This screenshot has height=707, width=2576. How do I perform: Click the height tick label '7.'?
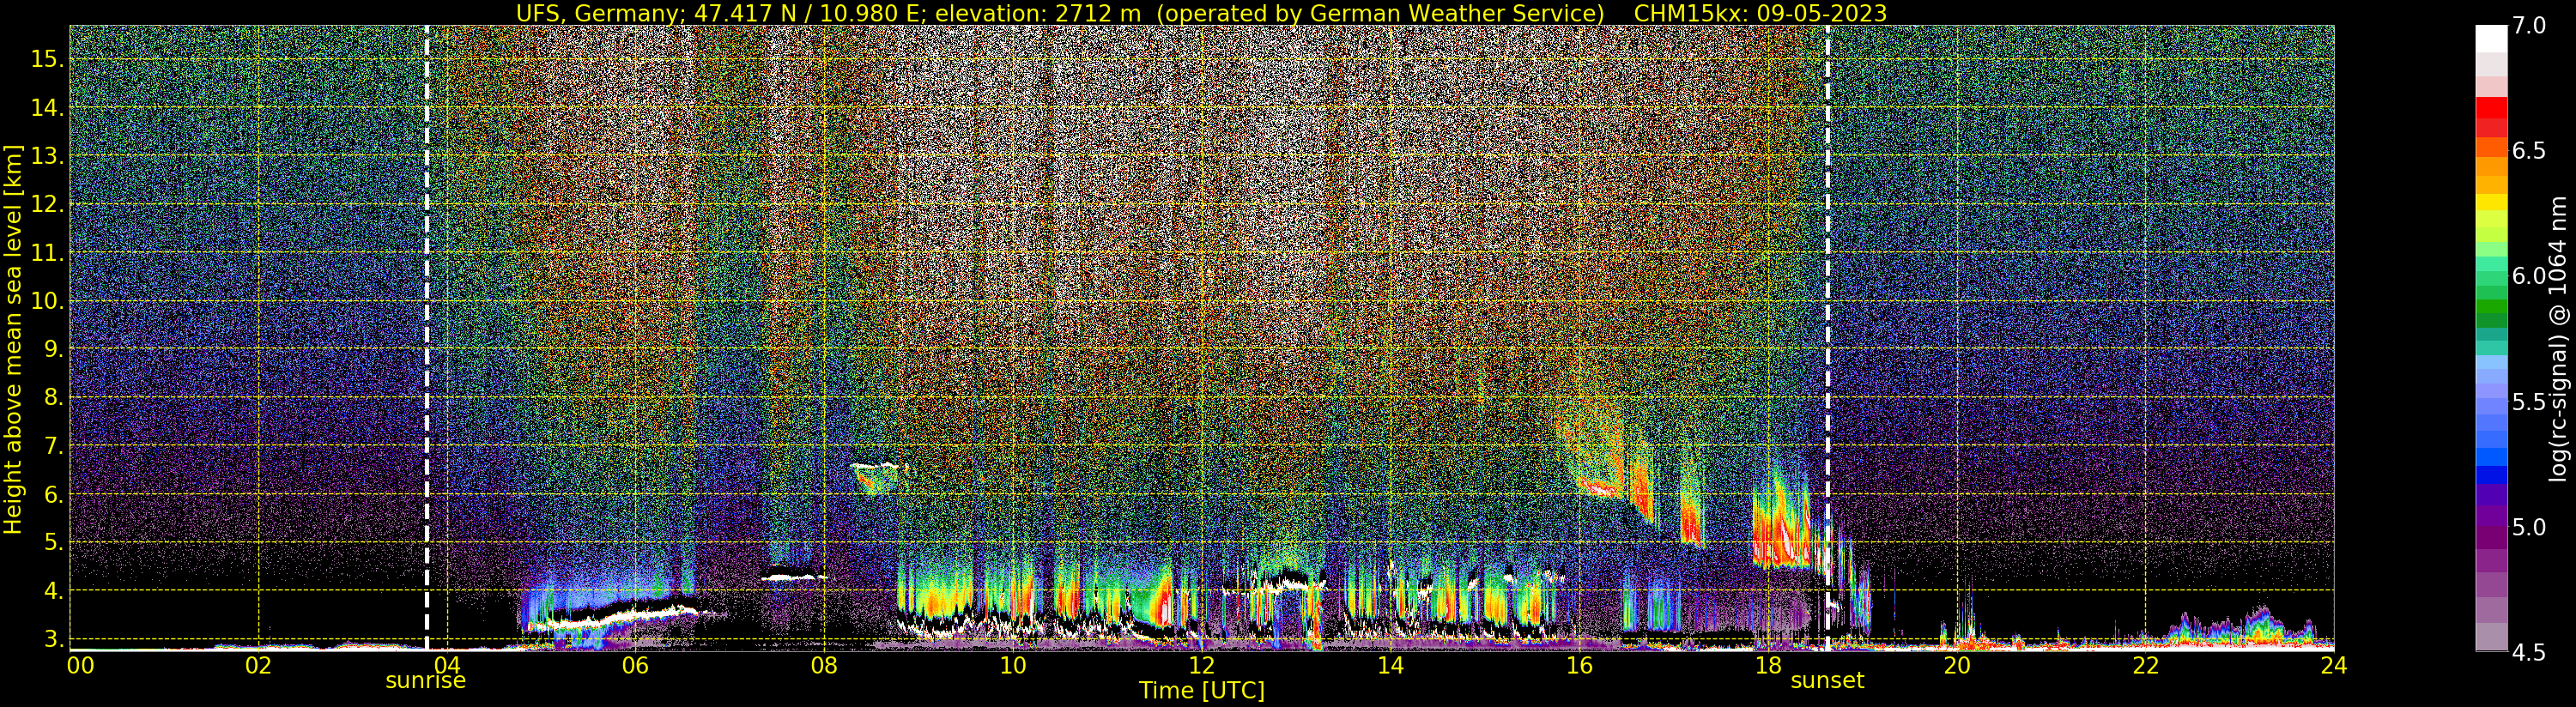53,446
